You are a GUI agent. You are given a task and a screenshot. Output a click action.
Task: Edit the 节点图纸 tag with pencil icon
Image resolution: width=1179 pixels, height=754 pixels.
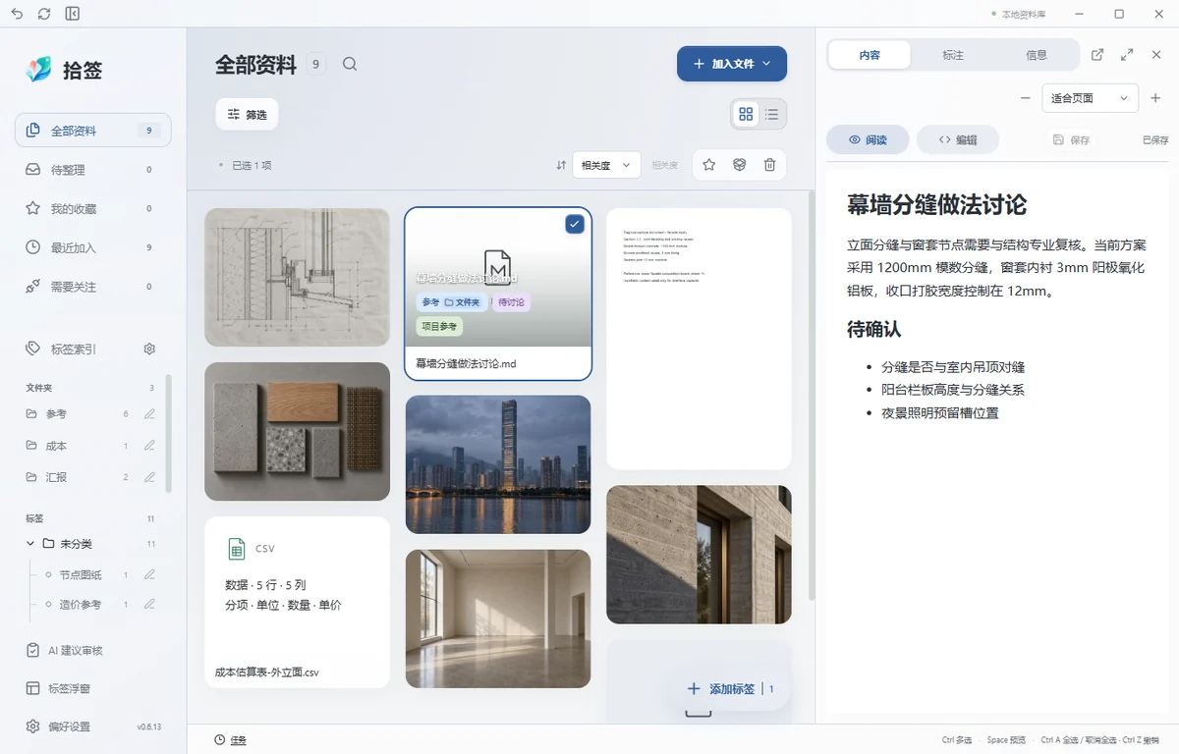pos(149,574)
